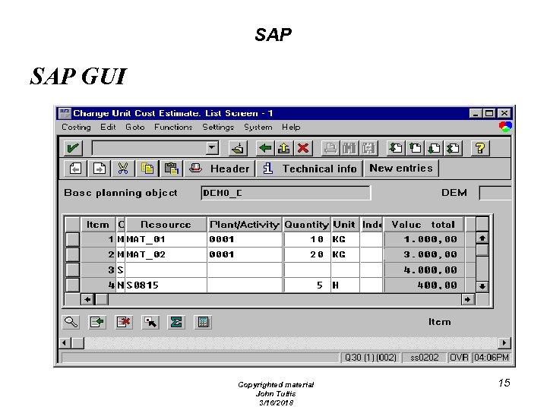Open the Settings menu

[218, 128]
